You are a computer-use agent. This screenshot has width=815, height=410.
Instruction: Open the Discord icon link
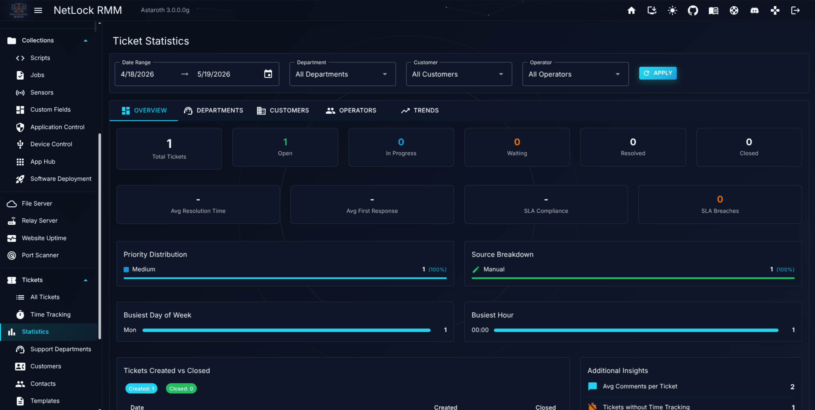755,11
